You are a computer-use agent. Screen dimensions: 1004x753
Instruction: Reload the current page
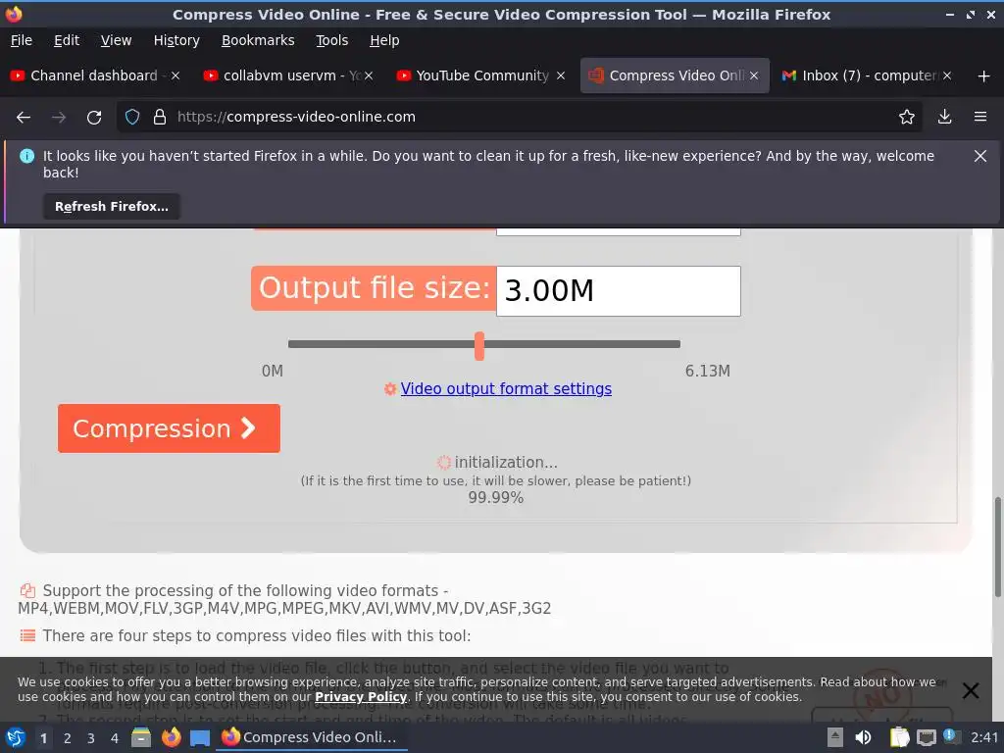tap(94, 118)
